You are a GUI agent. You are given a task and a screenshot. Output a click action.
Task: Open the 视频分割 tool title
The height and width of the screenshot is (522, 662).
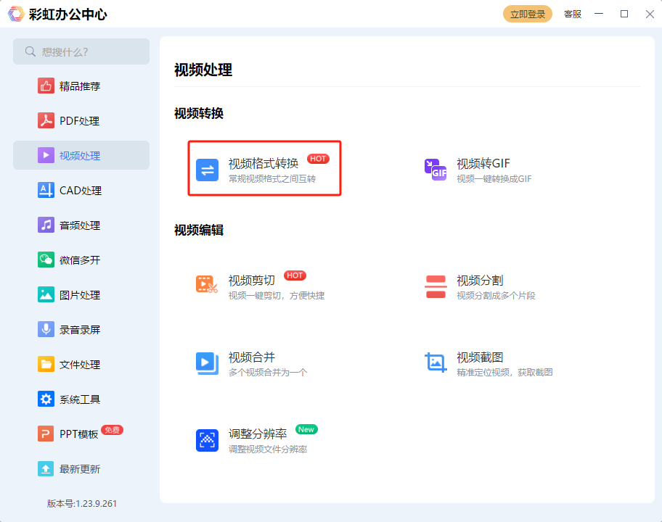(x=480, y=280)
